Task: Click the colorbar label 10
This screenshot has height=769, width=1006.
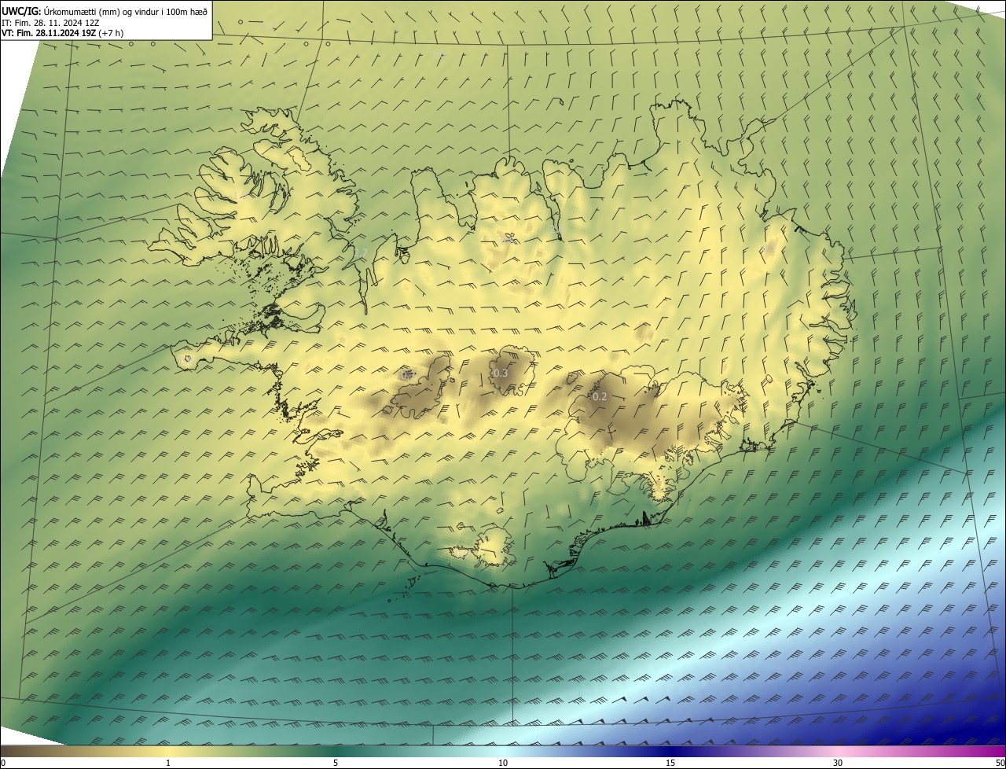Action: pyautogui.click(x=503, y=763)
